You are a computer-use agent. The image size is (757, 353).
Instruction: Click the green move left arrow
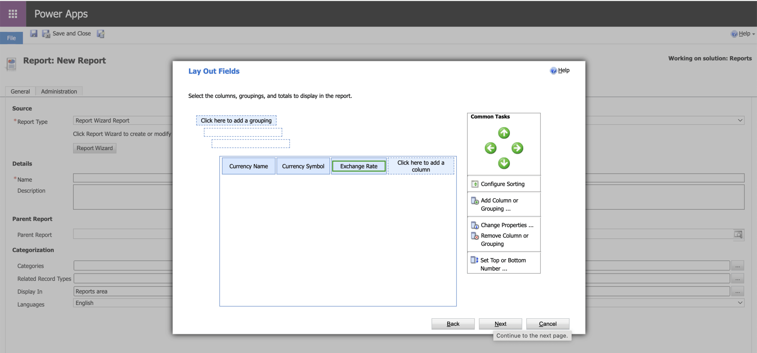[490, 148]
